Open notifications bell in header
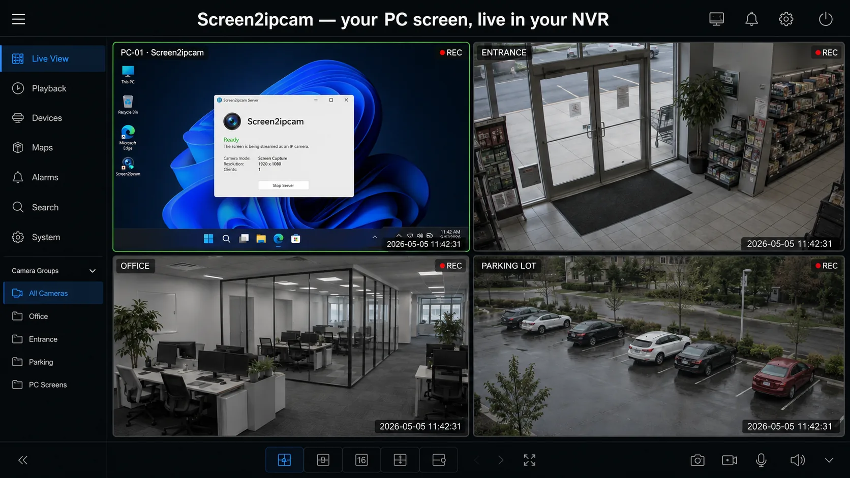850x478 pixels. pyautogui.click(x=751, y=19)
